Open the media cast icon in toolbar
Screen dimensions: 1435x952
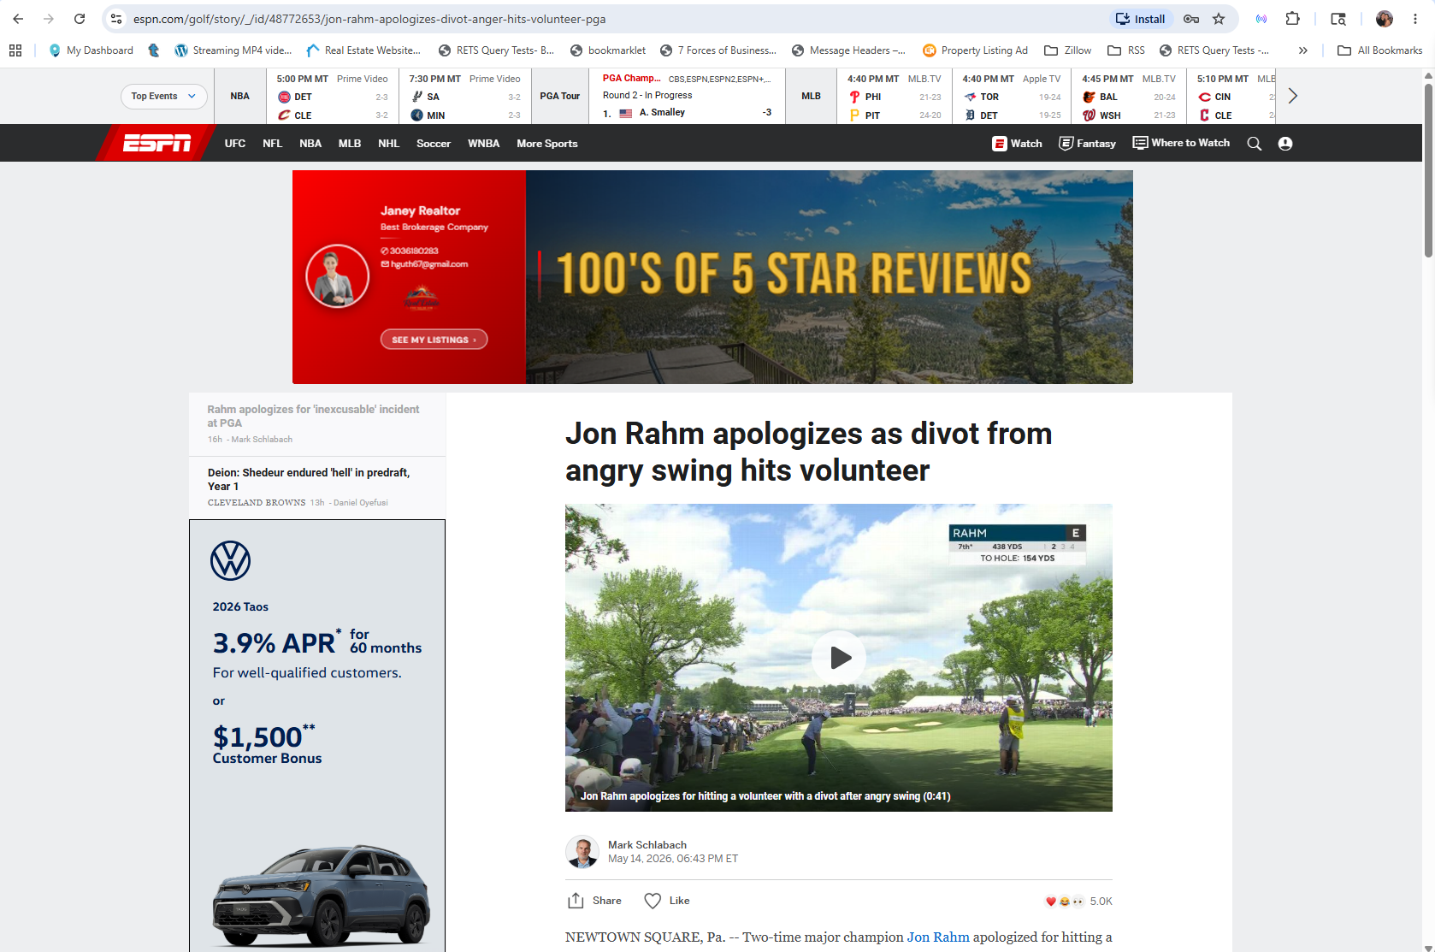[x=1261, y=19]
